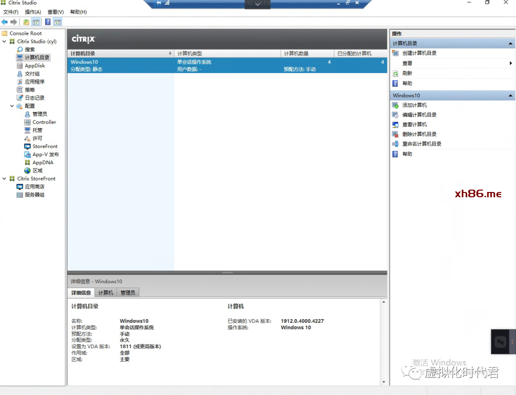This screenshot has height=395, width=516.
Task: Collapse the Windows10 actions section
Action: (x=510, y=96)
